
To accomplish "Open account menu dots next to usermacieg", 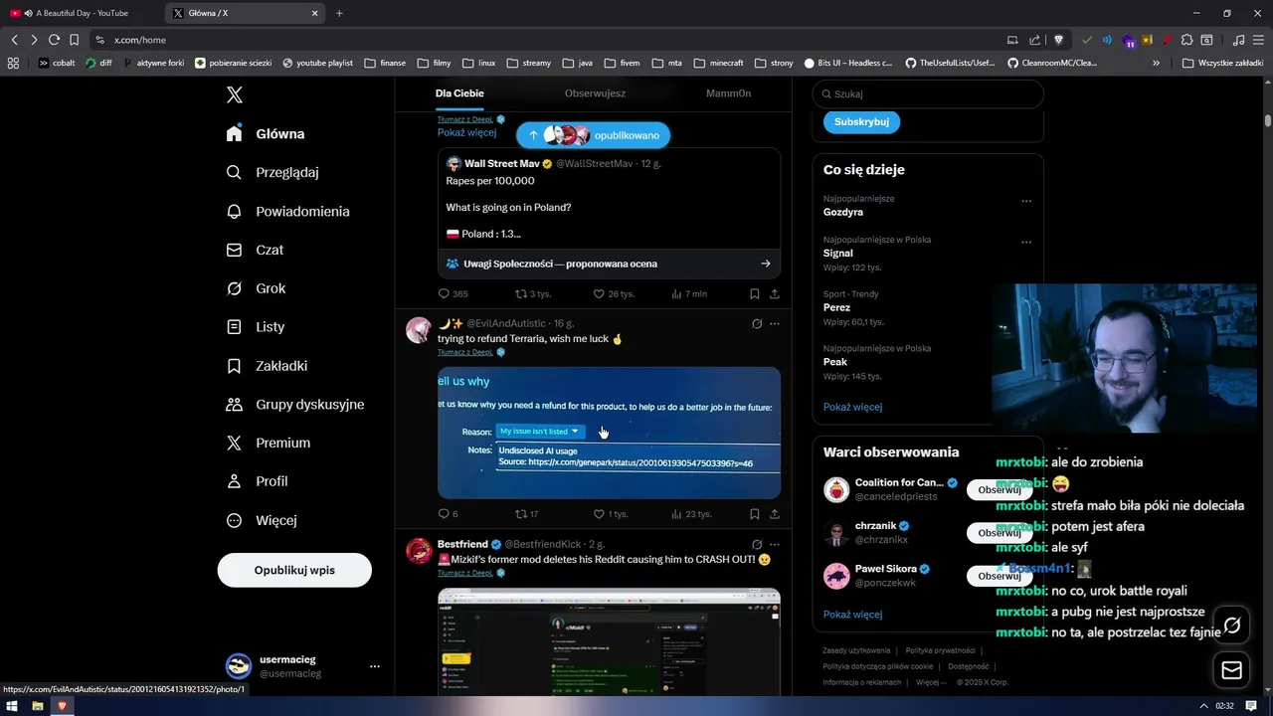I will click(375, 666).
